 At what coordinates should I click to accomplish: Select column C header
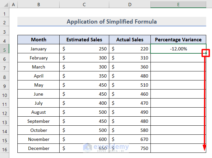[x=84, y=5]
